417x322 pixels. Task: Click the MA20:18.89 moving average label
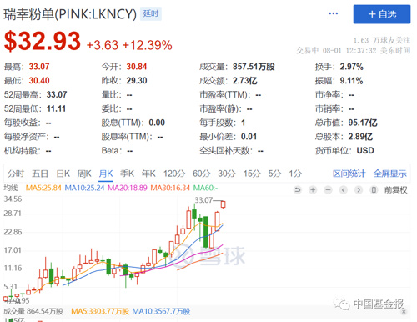[x=128, y=188]
